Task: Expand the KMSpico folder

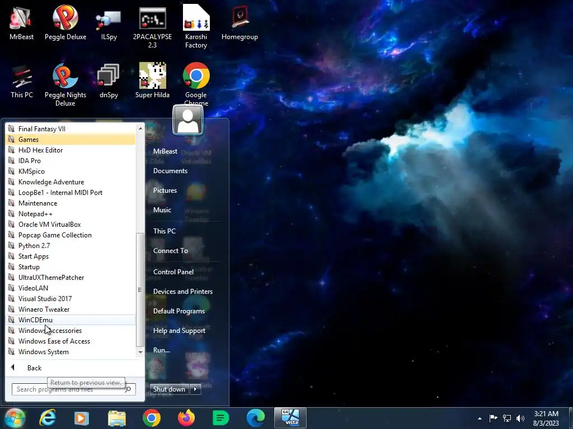Action: (71, 171)
